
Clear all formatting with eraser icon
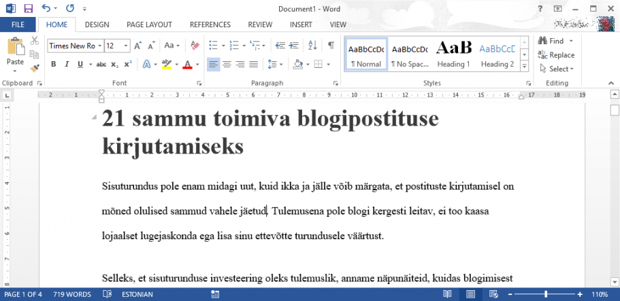[195, 46]
